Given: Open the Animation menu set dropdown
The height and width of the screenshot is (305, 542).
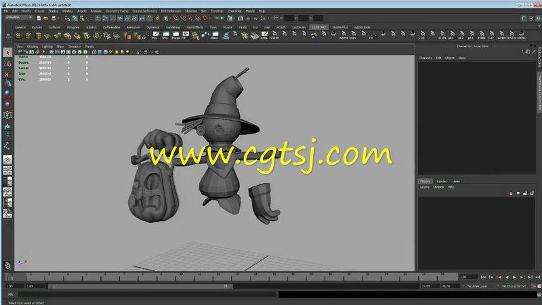Looking at the screenshot, I should 19,18.
